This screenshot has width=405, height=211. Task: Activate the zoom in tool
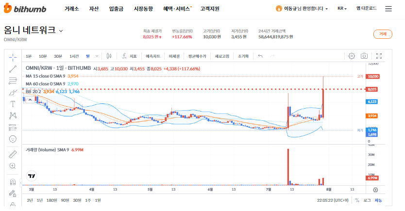tap(13, 166)
